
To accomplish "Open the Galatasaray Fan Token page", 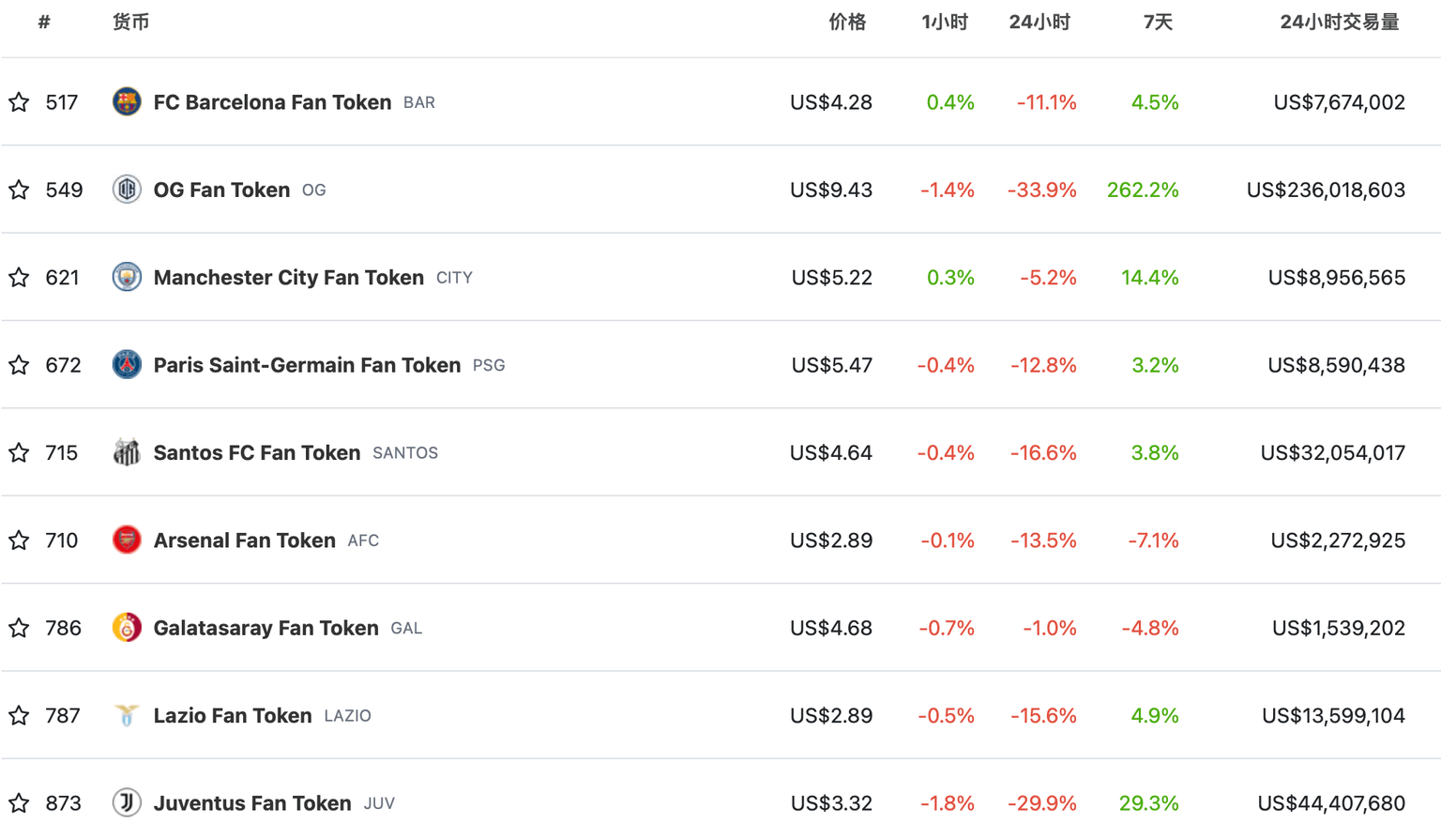I will (265, 628).
